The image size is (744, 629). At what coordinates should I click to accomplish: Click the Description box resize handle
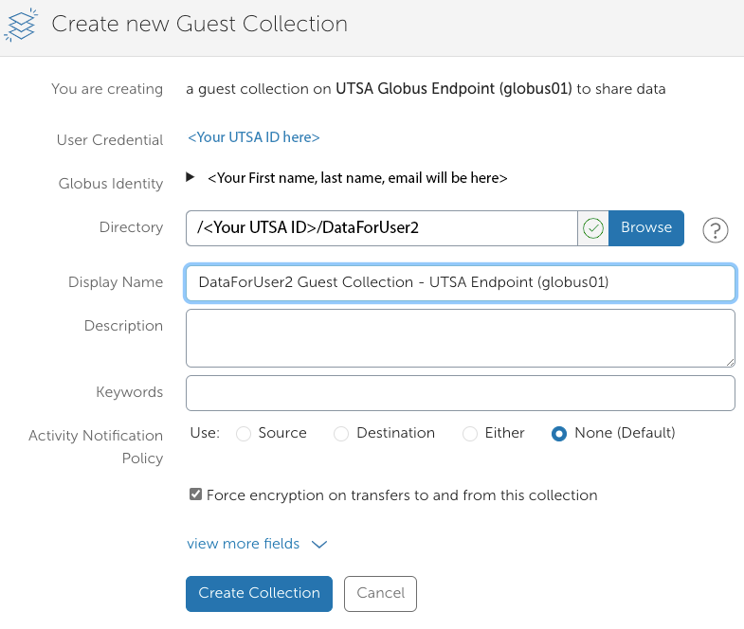(x=730, y=361)
